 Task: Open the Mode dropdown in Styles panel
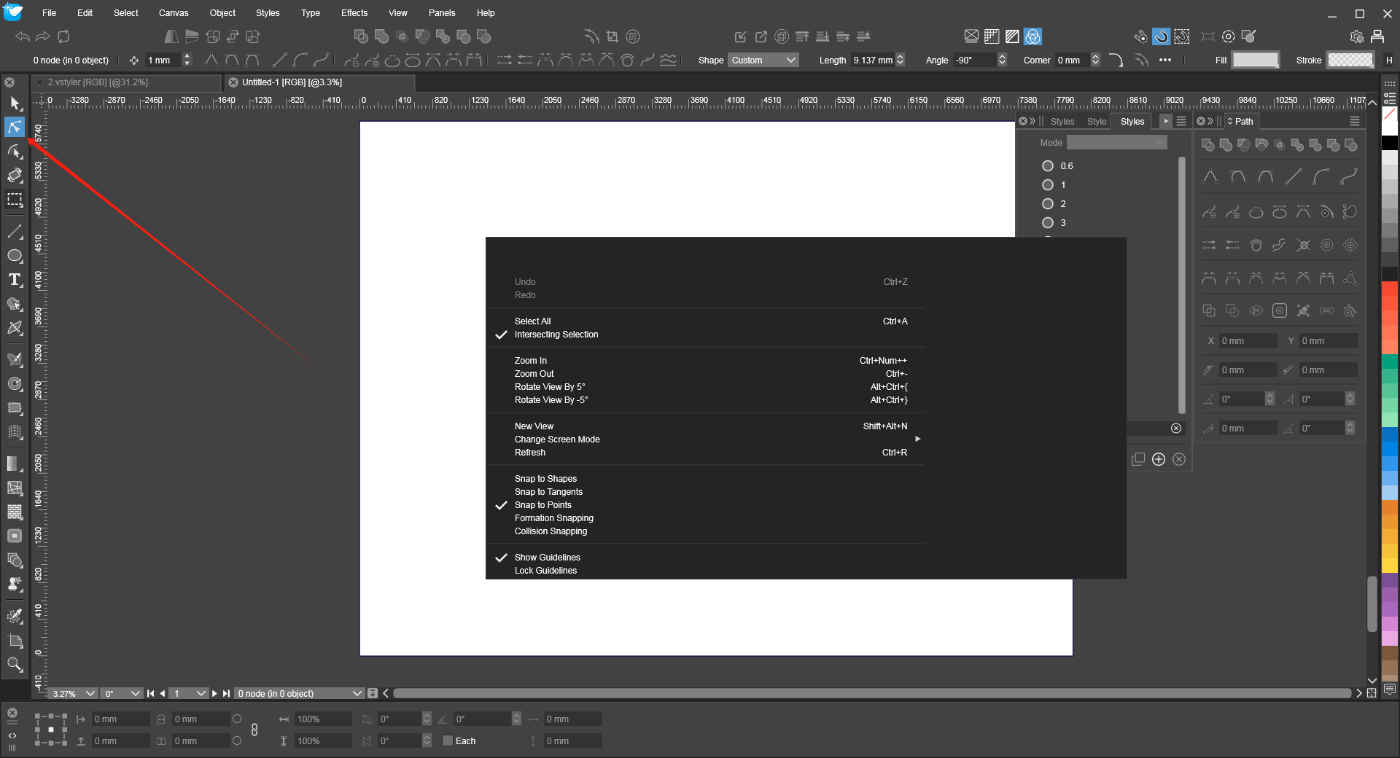(x=1116, y=143)
